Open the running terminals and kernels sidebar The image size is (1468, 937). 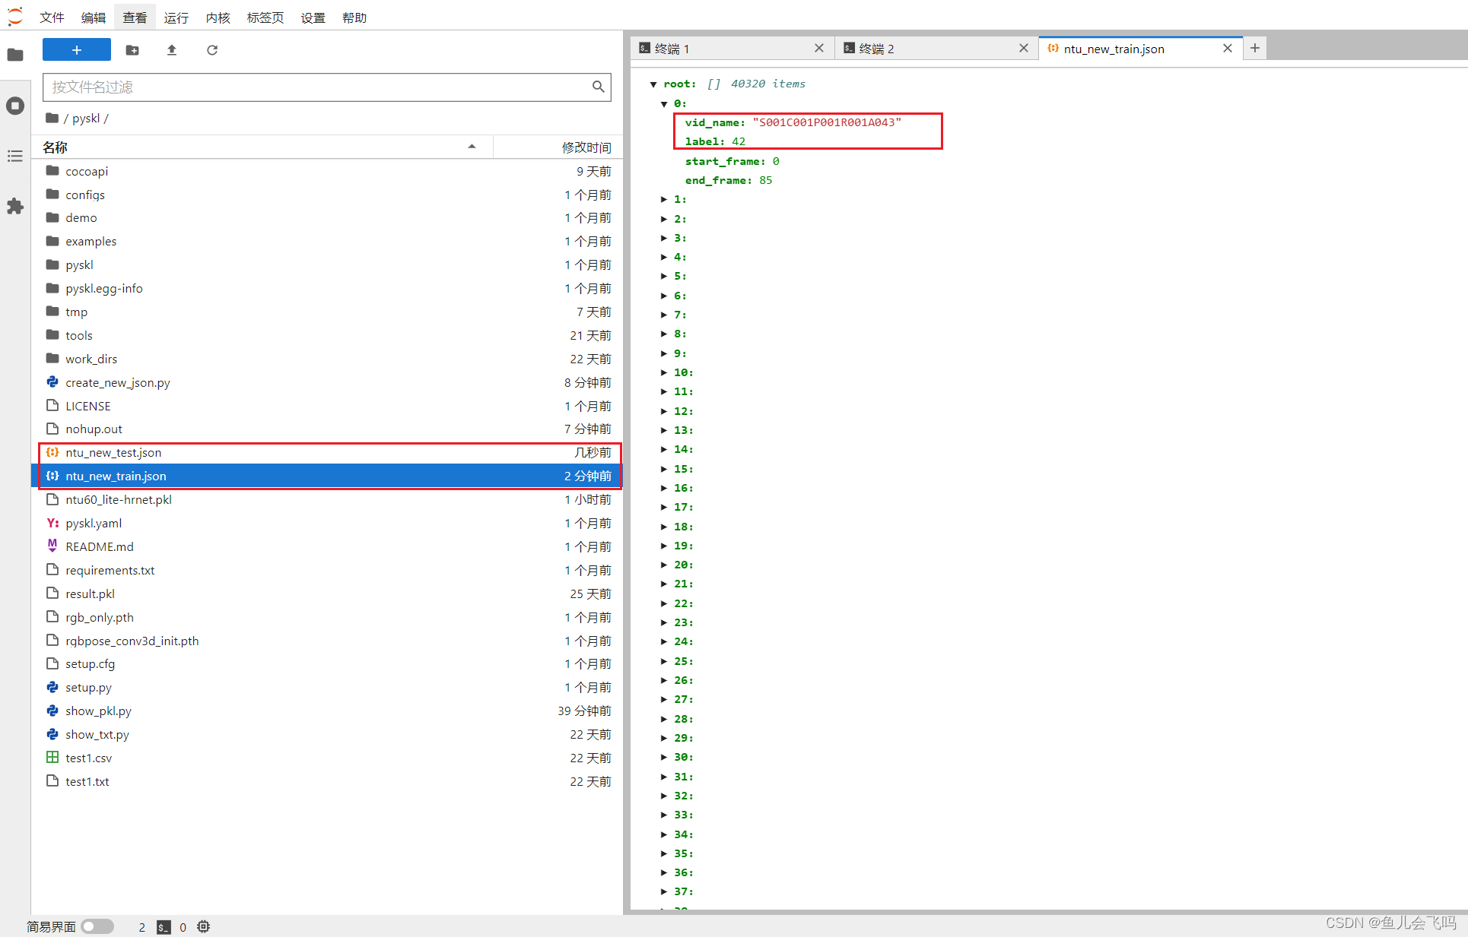[15, 106]
